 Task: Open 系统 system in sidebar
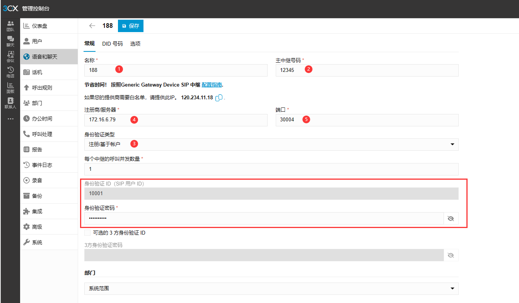click(x=49, y=242)
